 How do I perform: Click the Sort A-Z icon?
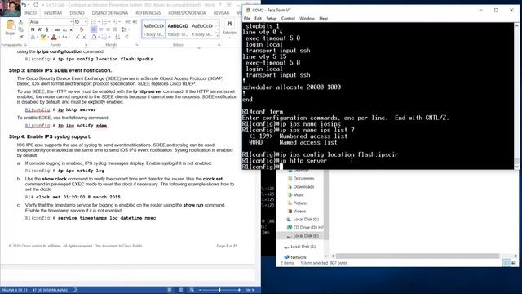click(x=117, y=37)
